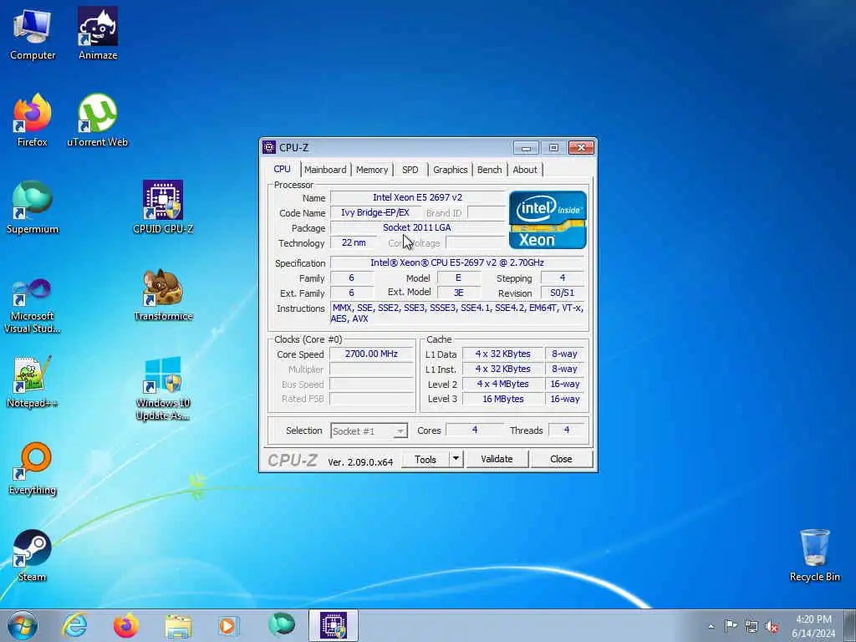Expand the Tools dropdown arrow
856x642 pixels.
pos(456,459)
